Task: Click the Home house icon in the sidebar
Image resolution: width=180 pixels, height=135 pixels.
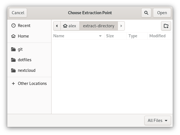Action: pyautogui.click(x=13, y=36)
